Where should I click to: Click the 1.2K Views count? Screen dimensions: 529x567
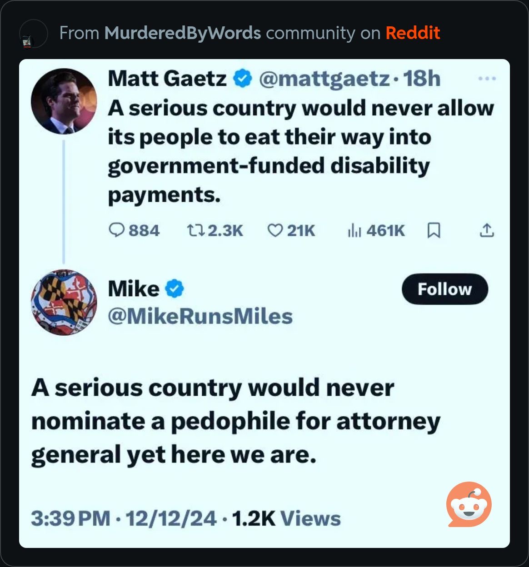286,519
